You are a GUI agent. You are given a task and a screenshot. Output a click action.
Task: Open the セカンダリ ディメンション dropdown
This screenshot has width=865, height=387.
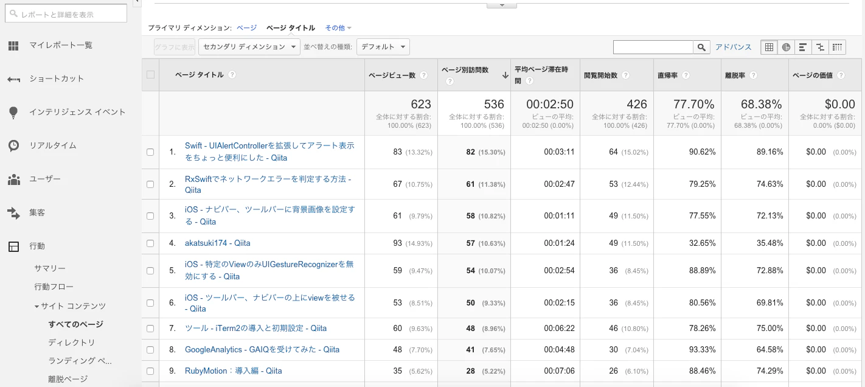pyautogui.click(x=249, y=47)
